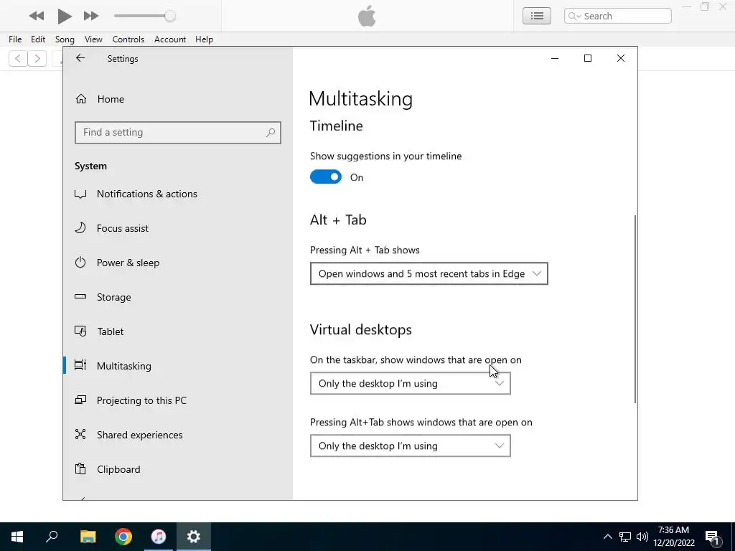Open iTunes Edit menu
Screen dimensions: 735x551
pos(38,39)
